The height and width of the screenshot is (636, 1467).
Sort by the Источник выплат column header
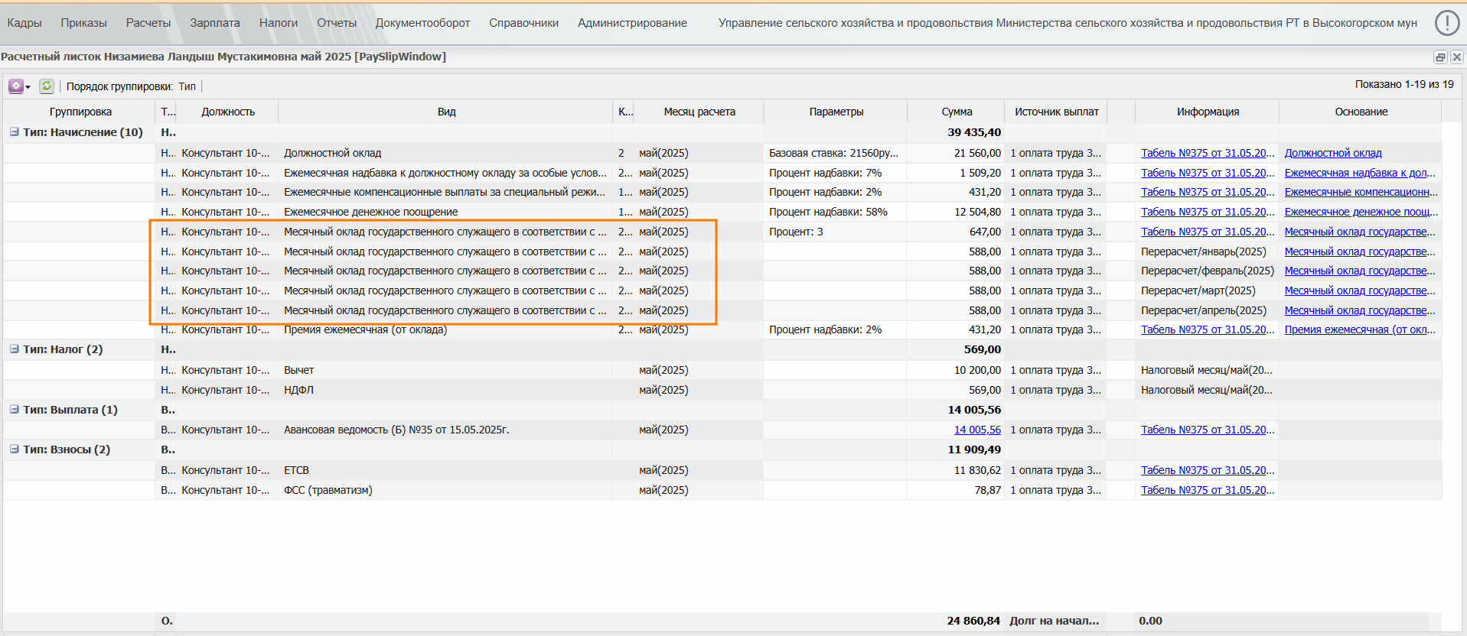coord(1057,112)
